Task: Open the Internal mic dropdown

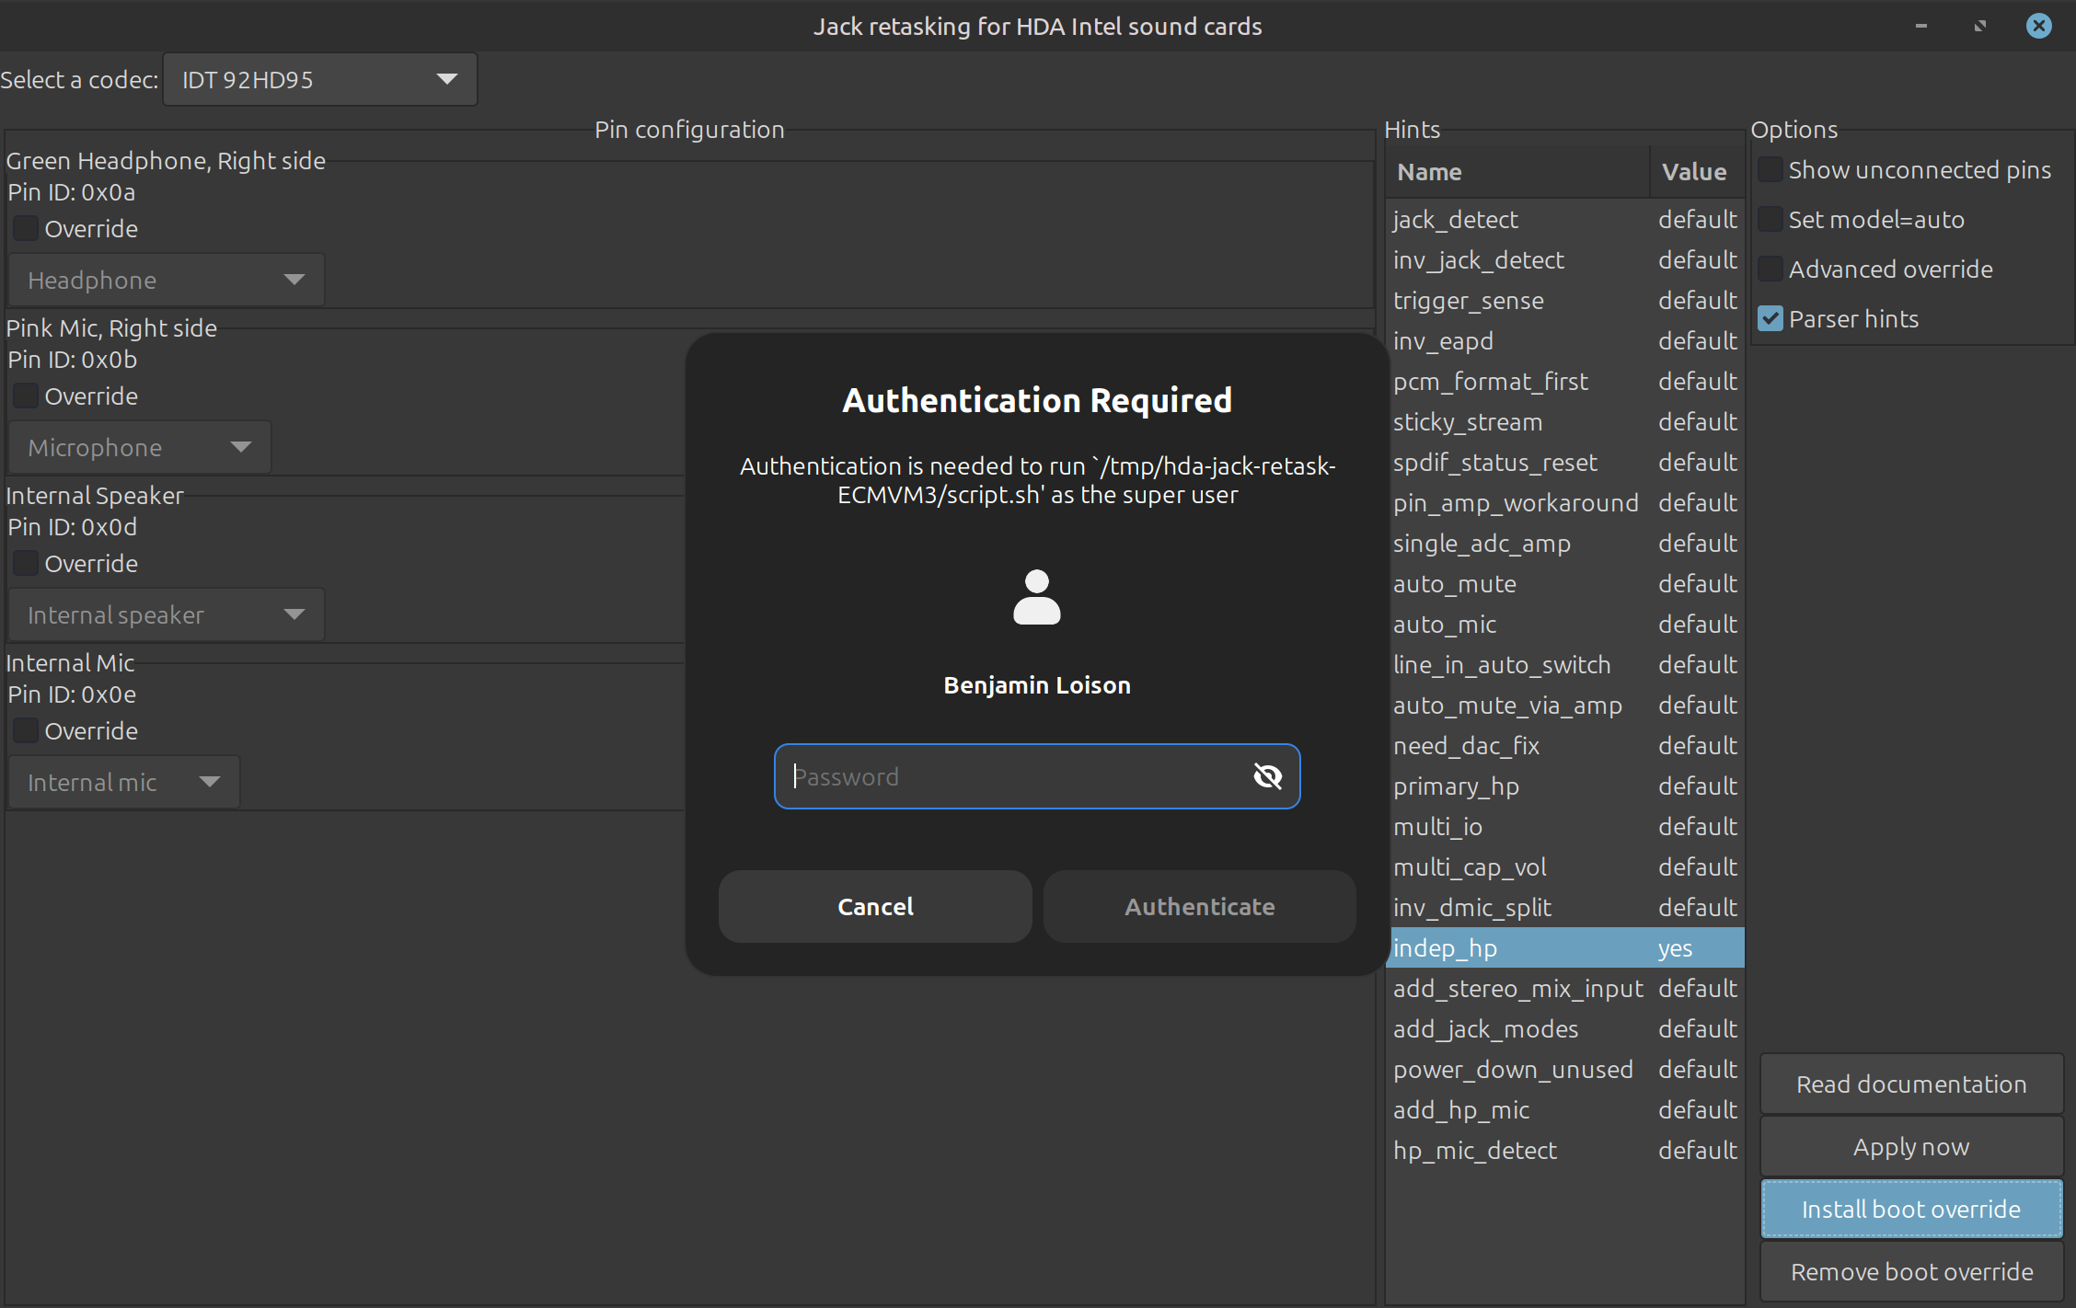Action: 123,783
